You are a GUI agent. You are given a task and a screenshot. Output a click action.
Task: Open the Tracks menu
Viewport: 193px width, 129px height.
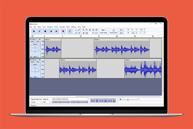click(56, 27)
